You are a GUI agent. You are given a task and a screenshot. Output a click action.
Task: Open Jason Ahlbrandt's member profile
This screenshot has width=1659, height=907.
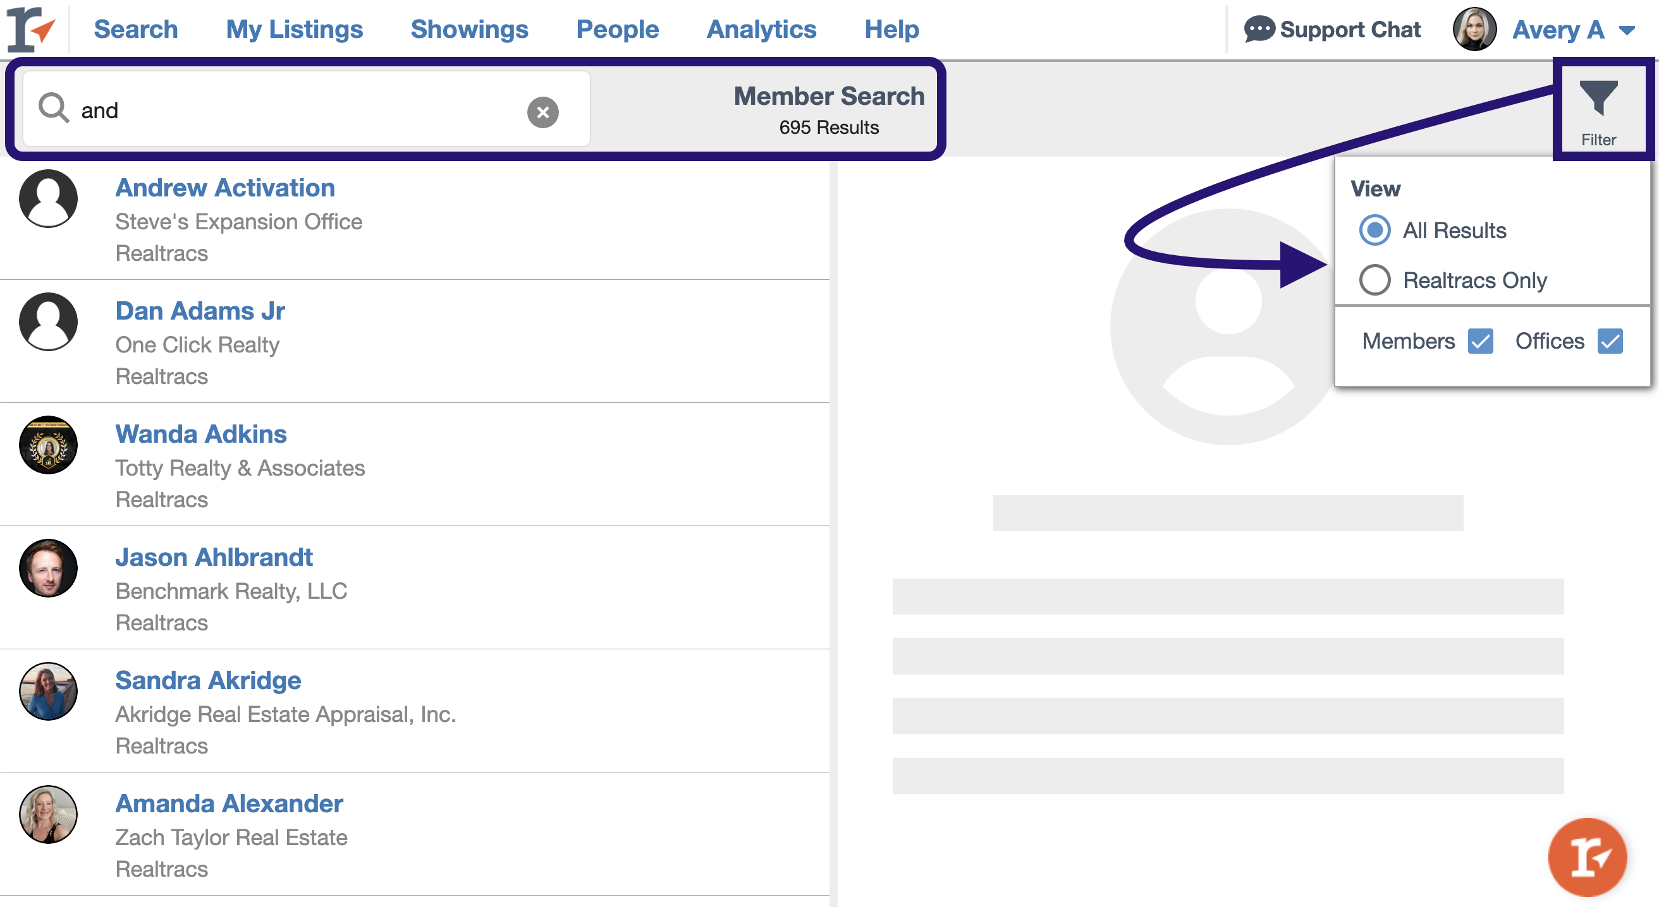(214, 558)
